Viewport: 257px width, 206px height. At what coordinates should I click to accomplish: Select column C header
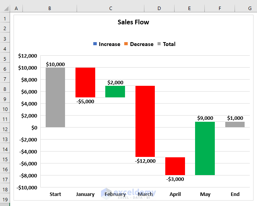point(111,9)
